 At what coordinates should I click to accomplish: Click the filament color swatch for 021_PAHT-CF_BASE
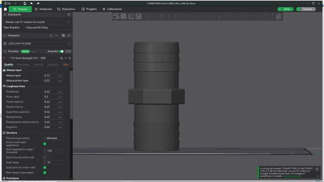pos(9,44)
